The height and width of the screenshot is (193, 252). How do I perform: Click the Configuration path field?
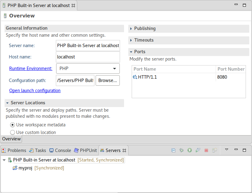(75, 80)
